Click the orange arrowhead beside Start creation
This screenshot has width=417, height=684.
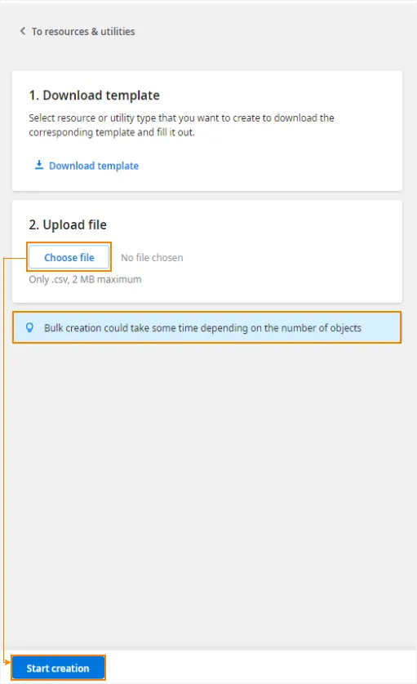click(7, 662)
